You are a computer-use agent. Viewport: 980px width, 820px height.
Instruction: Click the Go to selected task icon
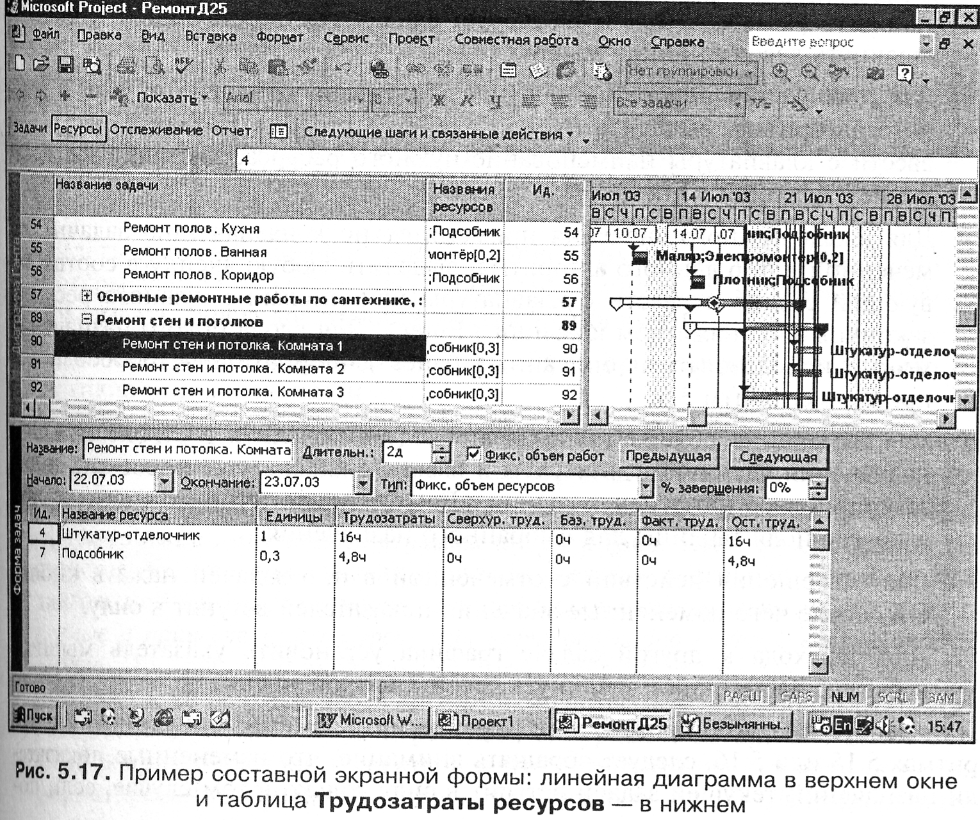point(838,73)
